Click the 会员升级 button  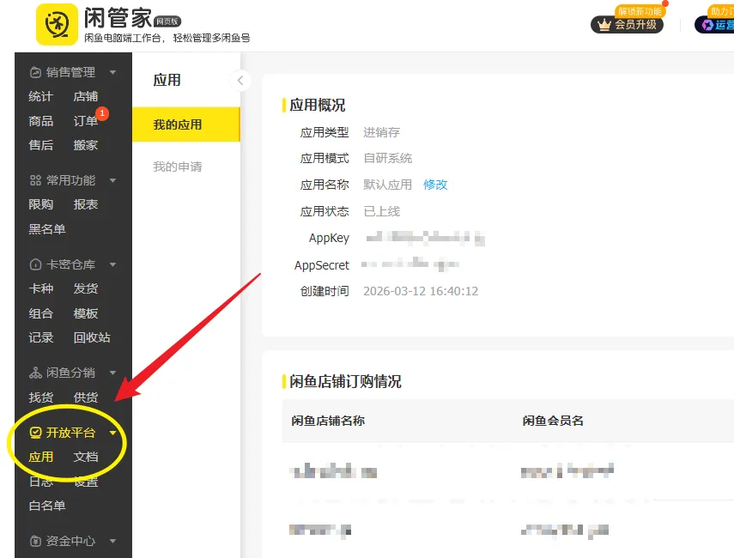(627, 24)
